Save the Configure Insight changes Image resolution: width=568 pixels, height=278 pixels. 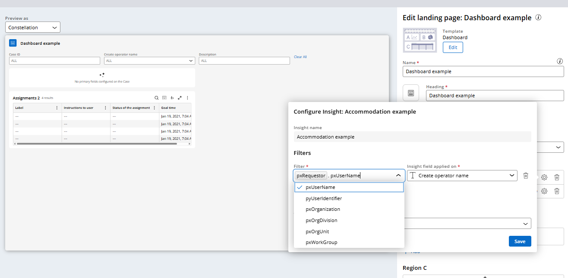(520, 241)
